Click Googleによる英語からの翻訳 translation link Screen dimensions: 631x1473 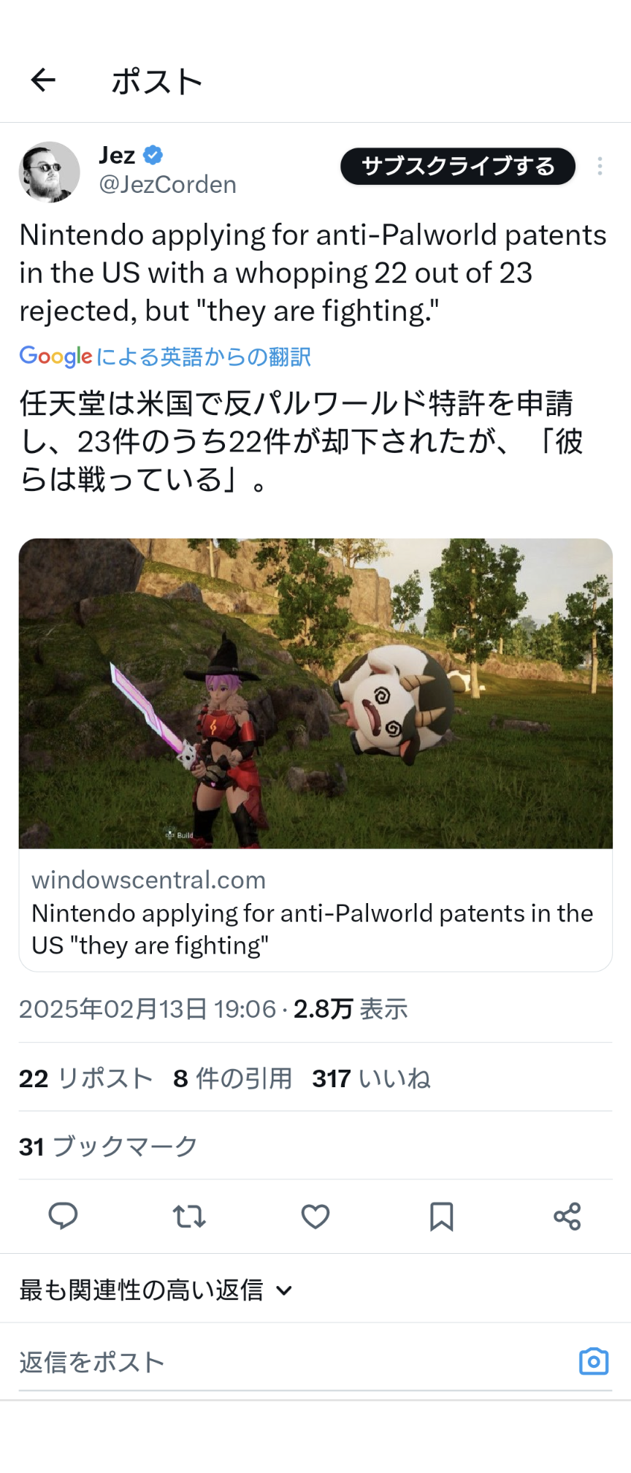165,357
